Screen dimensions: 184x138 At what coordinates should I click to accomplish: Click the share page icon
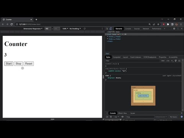154,24
